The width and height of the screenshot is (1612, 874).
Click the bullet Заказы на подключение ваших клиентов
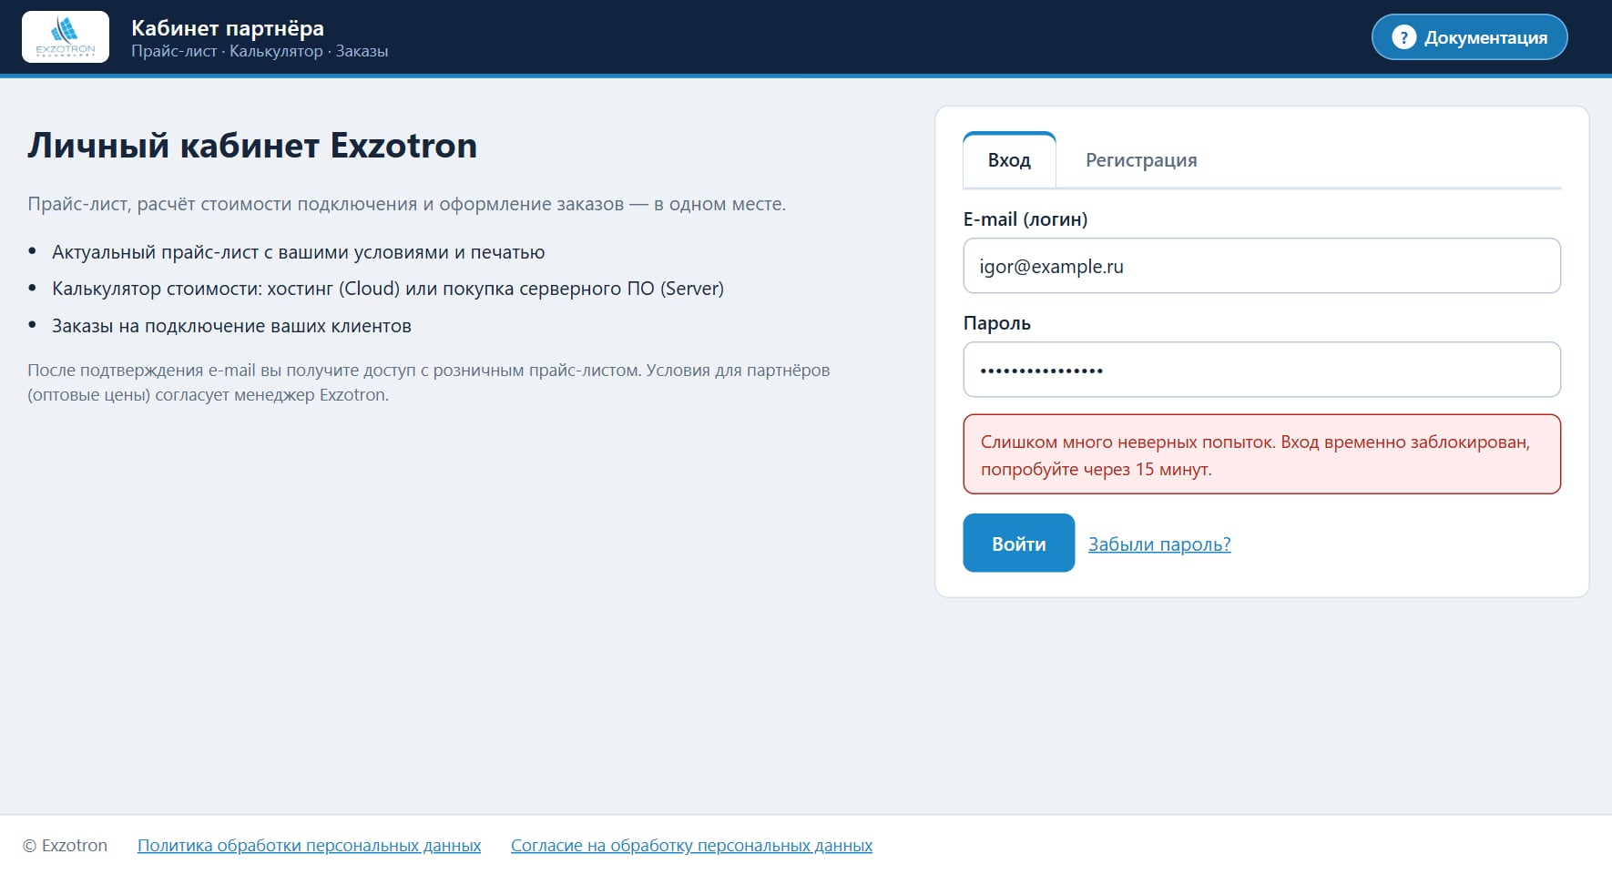coord(231,326)
